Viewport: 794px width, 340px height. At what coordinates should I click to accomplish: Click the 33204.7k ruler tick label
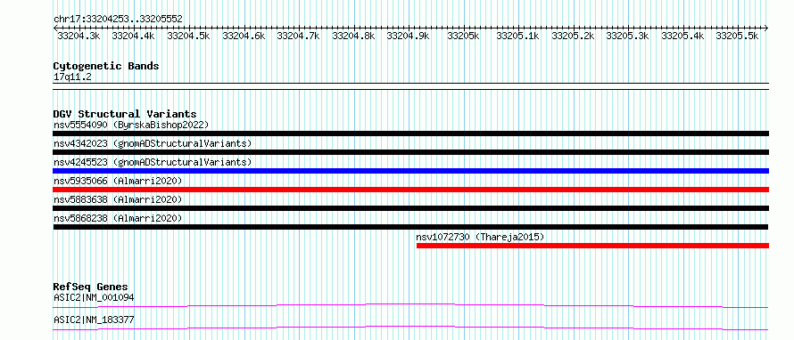298,36
